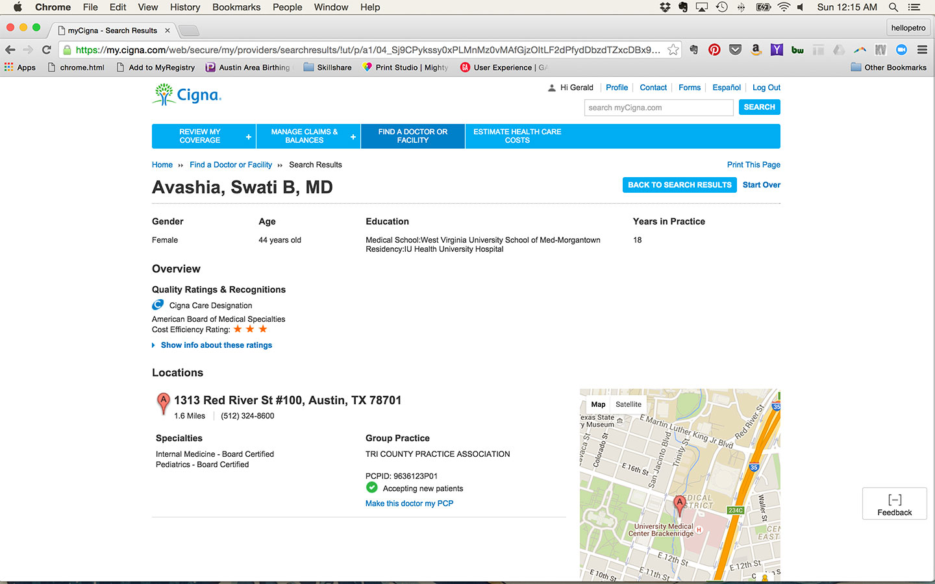Open the hellopetro profile switcher
The height and width of the screenshot is (584, 935).
pyautogui.click(x=908, y=28)
